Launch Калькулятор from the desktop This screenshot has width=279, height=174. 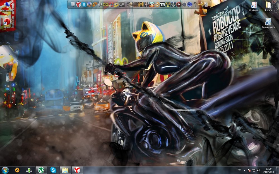pyautogui.click(x=268, y=23)
